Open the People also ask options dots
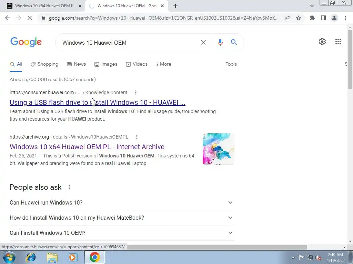Image resolution: width=353 pixels, height=264 pixels. coord(69,187)
